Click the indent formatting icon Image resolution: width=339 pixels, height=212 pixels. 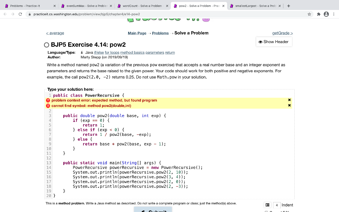267,205
